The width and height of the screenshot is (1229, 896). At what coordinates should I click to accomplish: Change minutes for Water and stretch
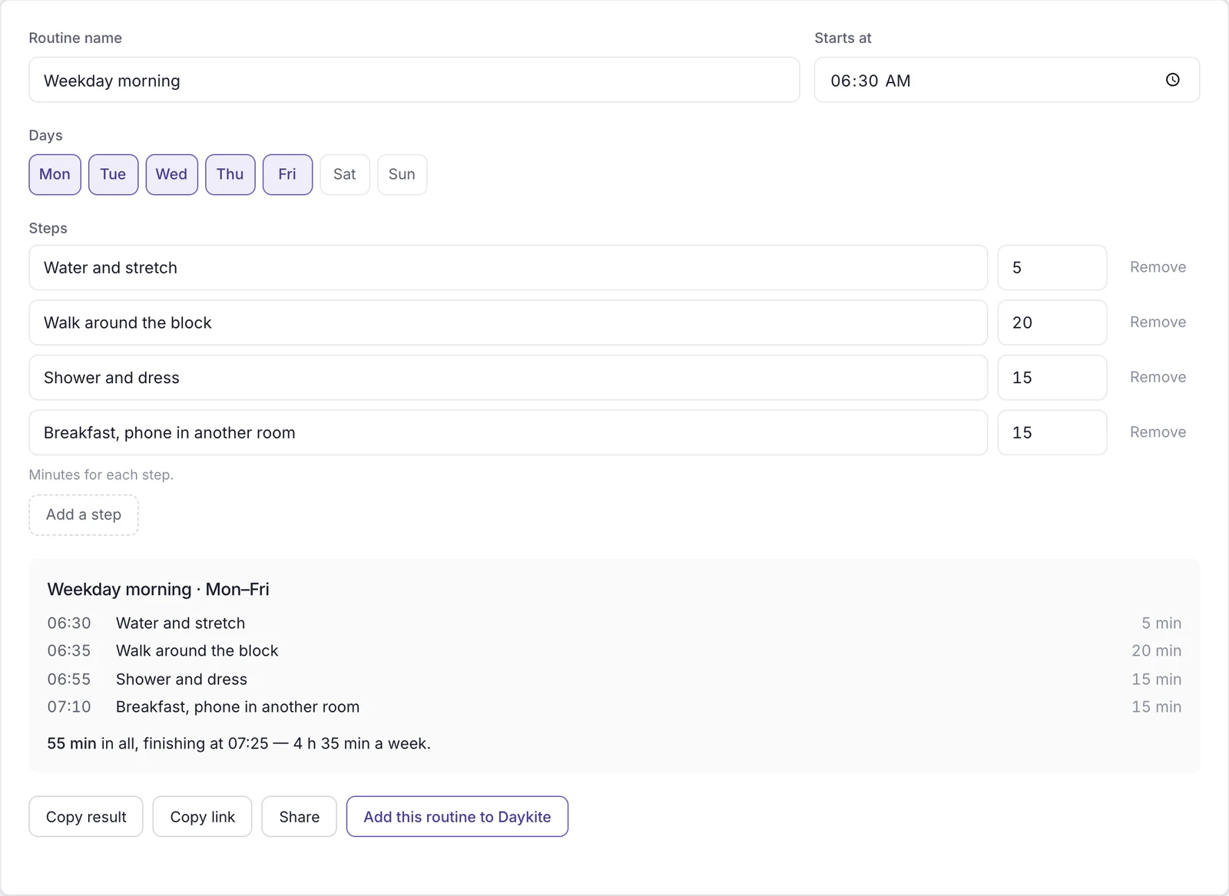[x=1052, y=267]
